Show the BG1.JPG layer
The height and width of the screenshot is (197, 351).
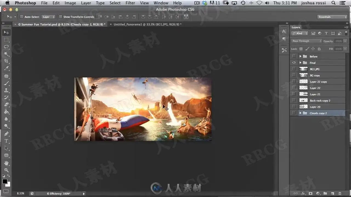coord(294,69)
